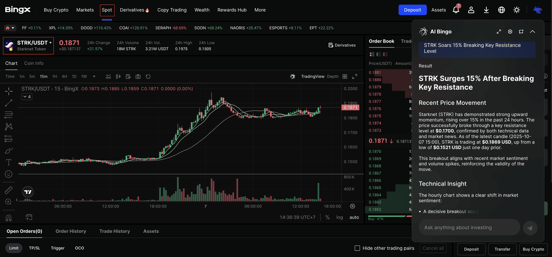The width and height of the screenshot is (552, 257).
Task: Switch to the Coin Info tab
Action: (34, 63)
